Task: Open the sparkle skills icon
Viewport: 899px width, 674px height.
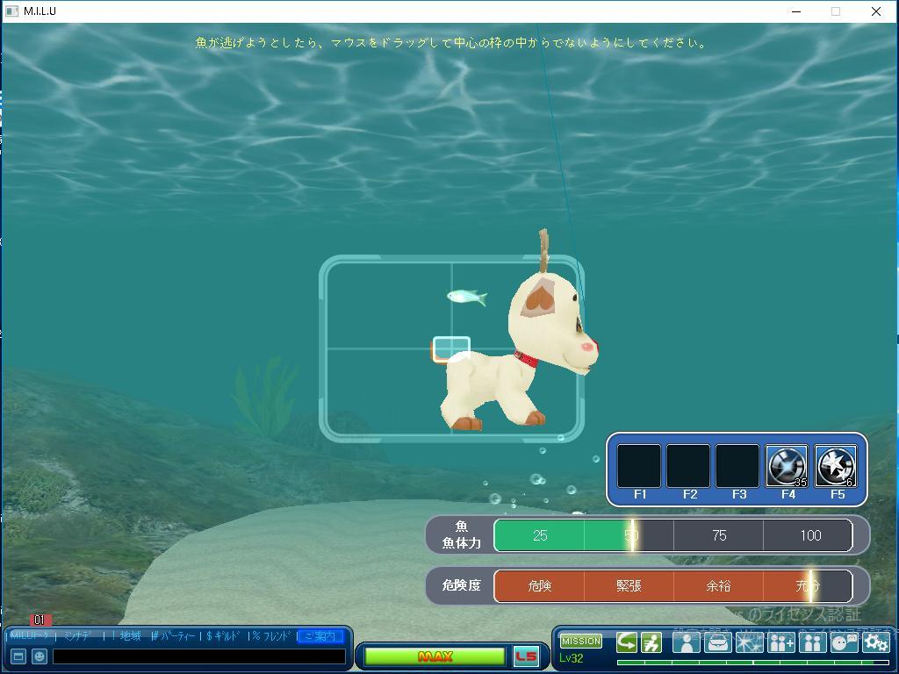Action: [749, 643]
